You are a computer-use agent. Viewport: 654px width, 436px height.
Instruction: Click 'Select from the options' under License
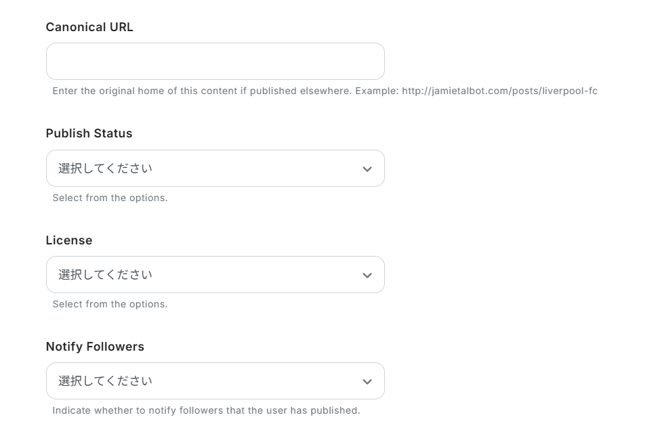110,304
